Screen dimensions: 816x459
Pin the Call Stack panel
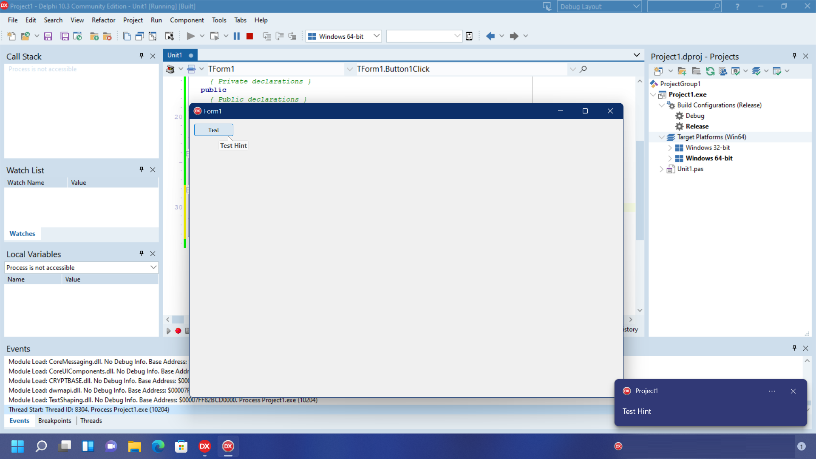[142, 56]
